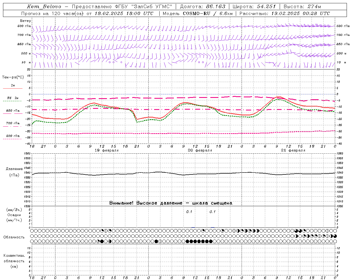Viewport: 351px width, 280px height.
Task: Click the dashed Td 2м legend line
Action: [x=12, y=101]
